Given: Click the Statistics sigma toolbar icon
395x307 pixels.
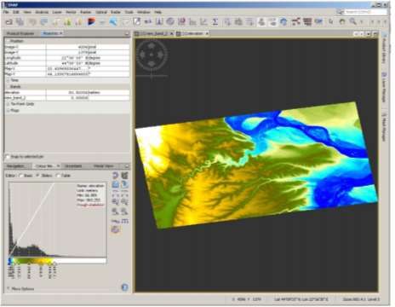Looking at the screenshot, I should pos(215,22).
